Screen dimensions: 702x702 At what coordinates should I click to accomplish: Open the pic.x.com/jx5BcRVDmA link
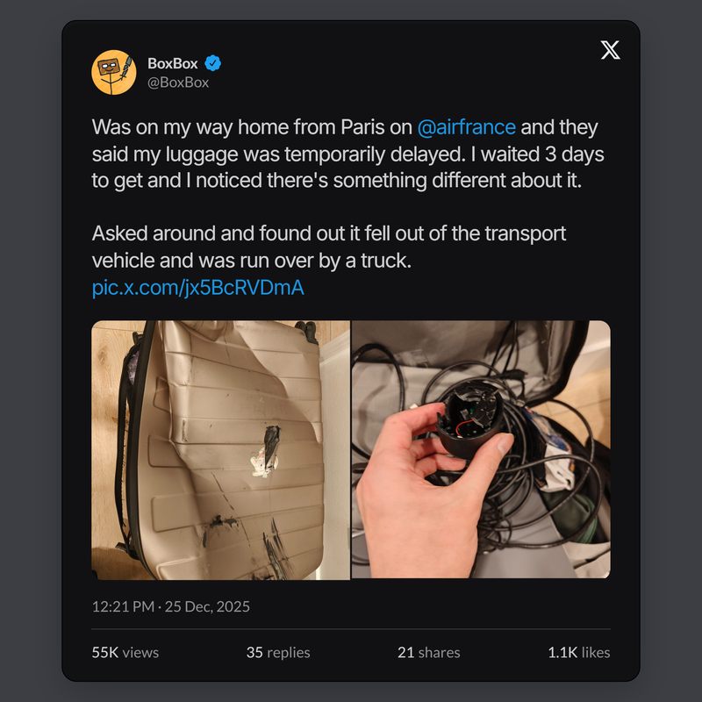click(x=198, y=288)
